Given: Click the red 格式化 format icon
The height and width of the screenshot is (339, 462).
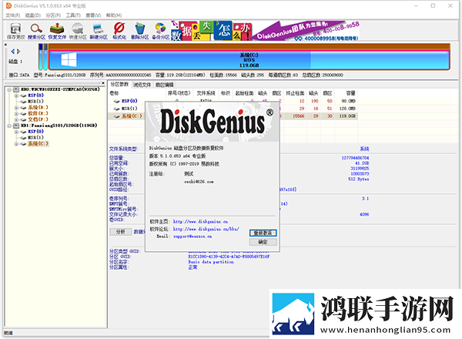Looking at the screenshot, I should click(x=119, y=31).
